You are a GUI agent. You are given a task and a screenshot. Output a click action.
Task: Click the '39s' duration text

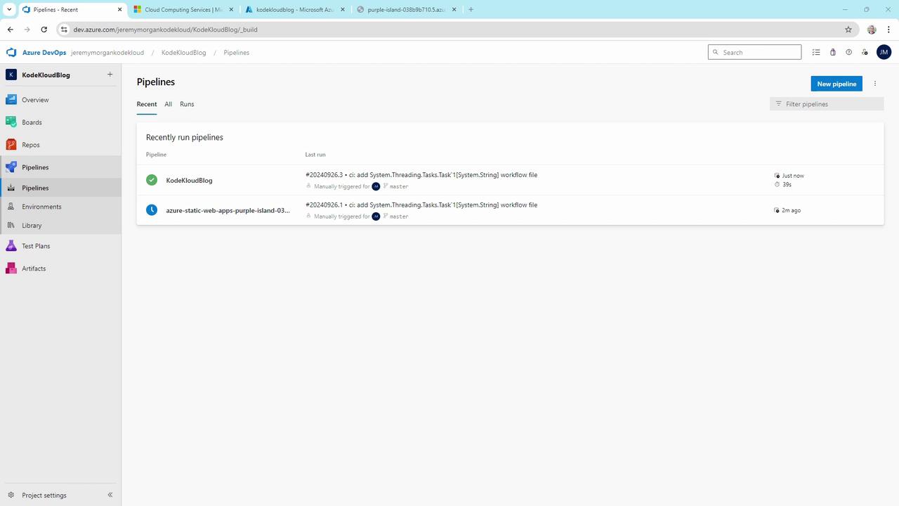tap(787, 185)
